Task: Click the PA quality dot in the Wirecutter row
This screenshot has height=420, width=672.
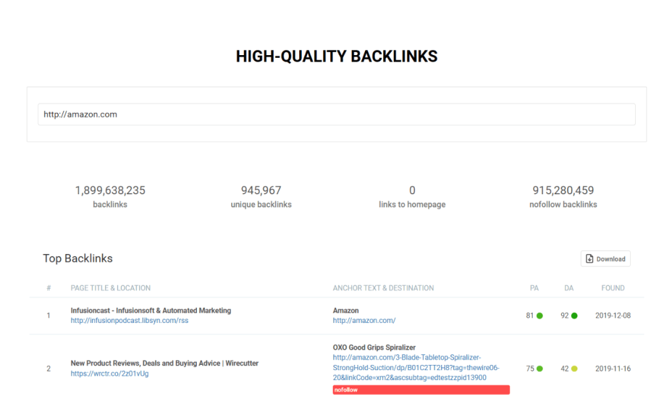Action: (x=539, y=368)
